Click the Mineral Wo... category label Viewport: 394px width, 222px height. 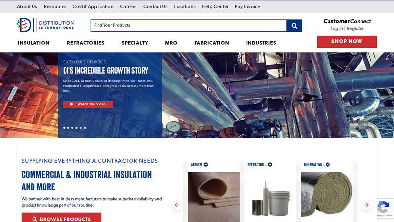click(314, 165)
